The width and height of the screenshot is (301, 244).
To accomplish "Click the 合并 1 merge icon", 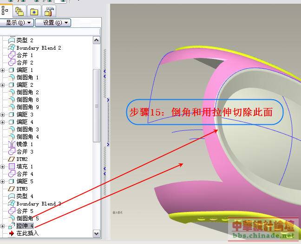I will (12, 55).
